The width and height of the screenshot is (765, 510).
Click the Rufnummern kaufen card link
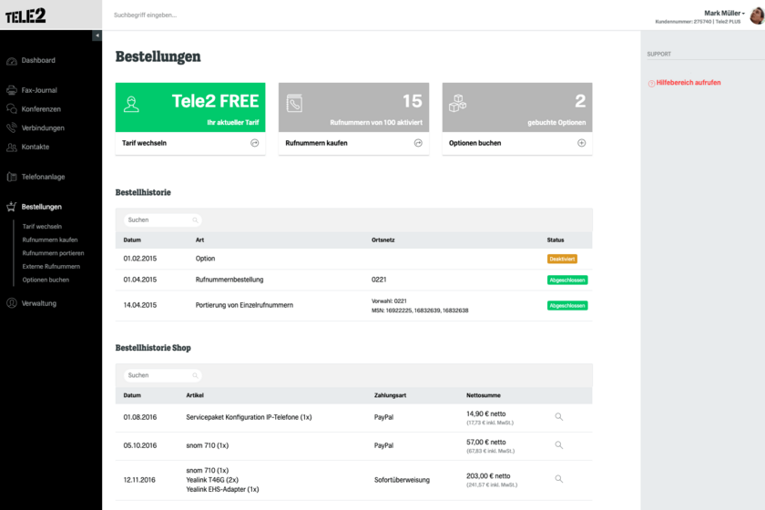click(316, 143)
